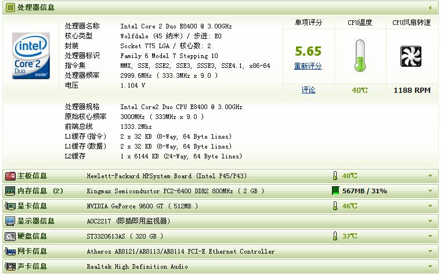Image resolution: width=444 pixels, height=278 pixels.
Task: Click the graphics card 46℃ thermometer icon
Action: coord(335,206)
